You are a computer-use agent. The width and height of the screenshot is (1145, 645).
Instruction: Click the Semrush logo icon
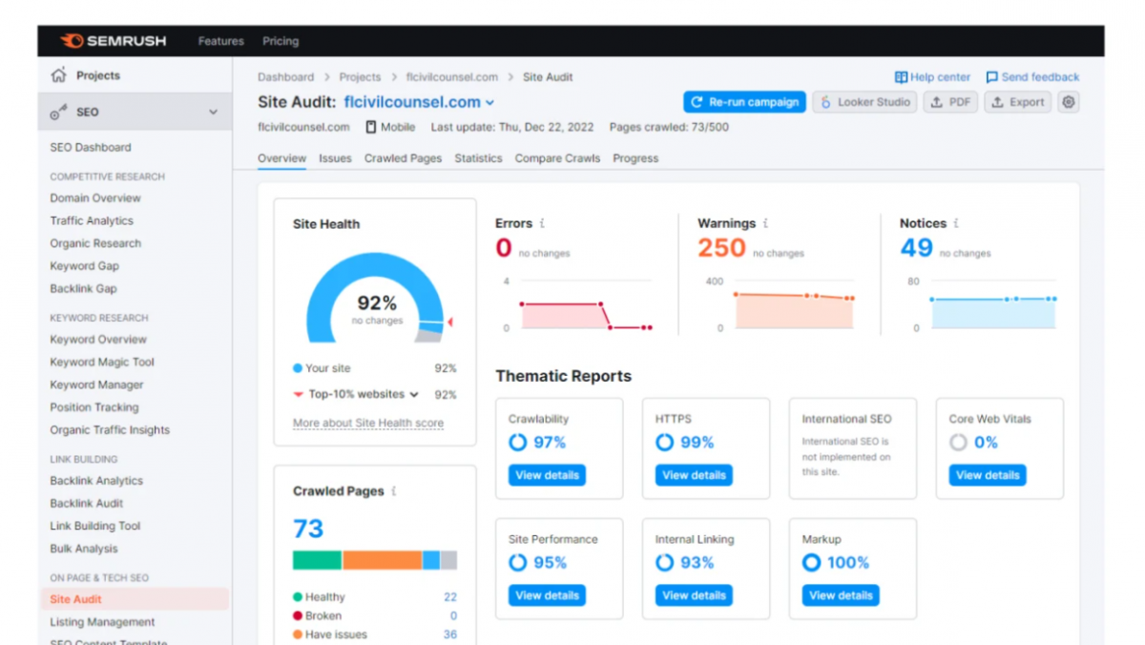(x=72, y=41)
